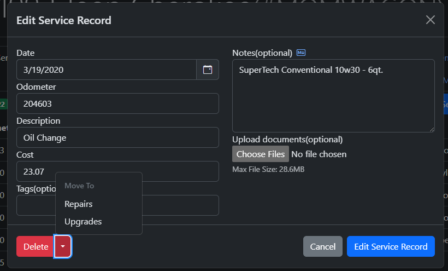
Task: Toggle the caret dropdown beside Delete
Action: (x=63, y=246)
